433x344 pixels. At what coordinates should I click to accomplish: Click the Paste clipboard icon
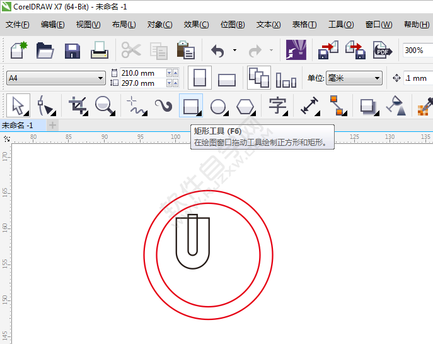coord(186,50)
